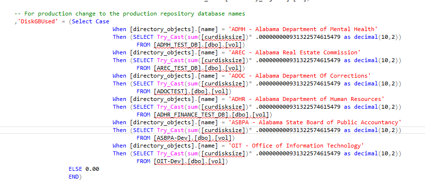Click [AREC_TEST_DB] database reference
The width and height of the screenshot is (425, 182).
point(176,68)
